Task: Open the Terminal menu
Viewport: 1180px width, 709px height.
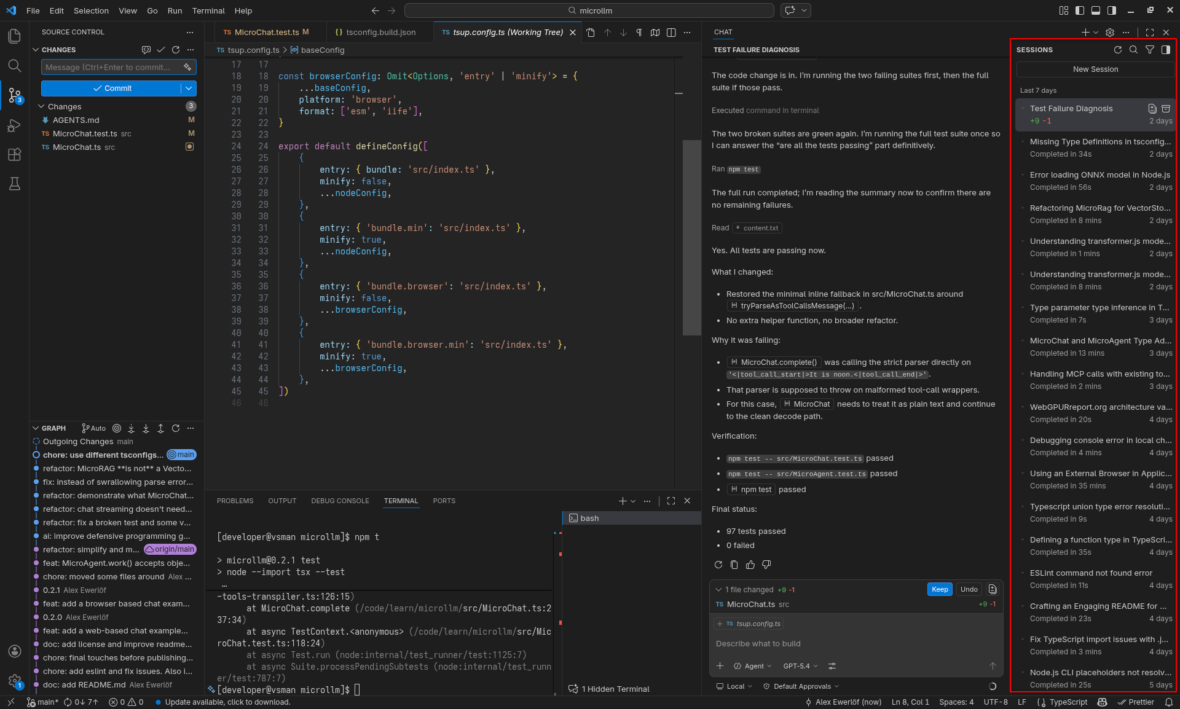Action: pyautogui.click(x=208, y=10)
